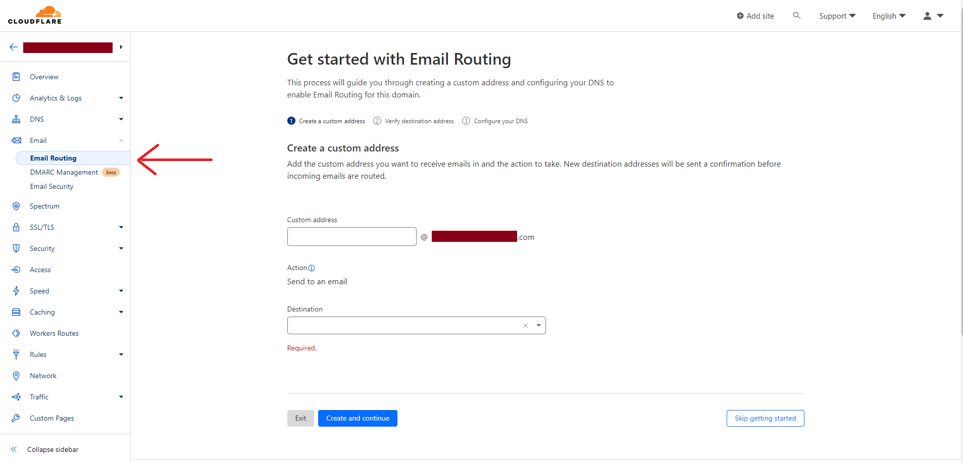963x463 pixels.
Task: Open the Action info tooltip icon
Action: (312, 268)
